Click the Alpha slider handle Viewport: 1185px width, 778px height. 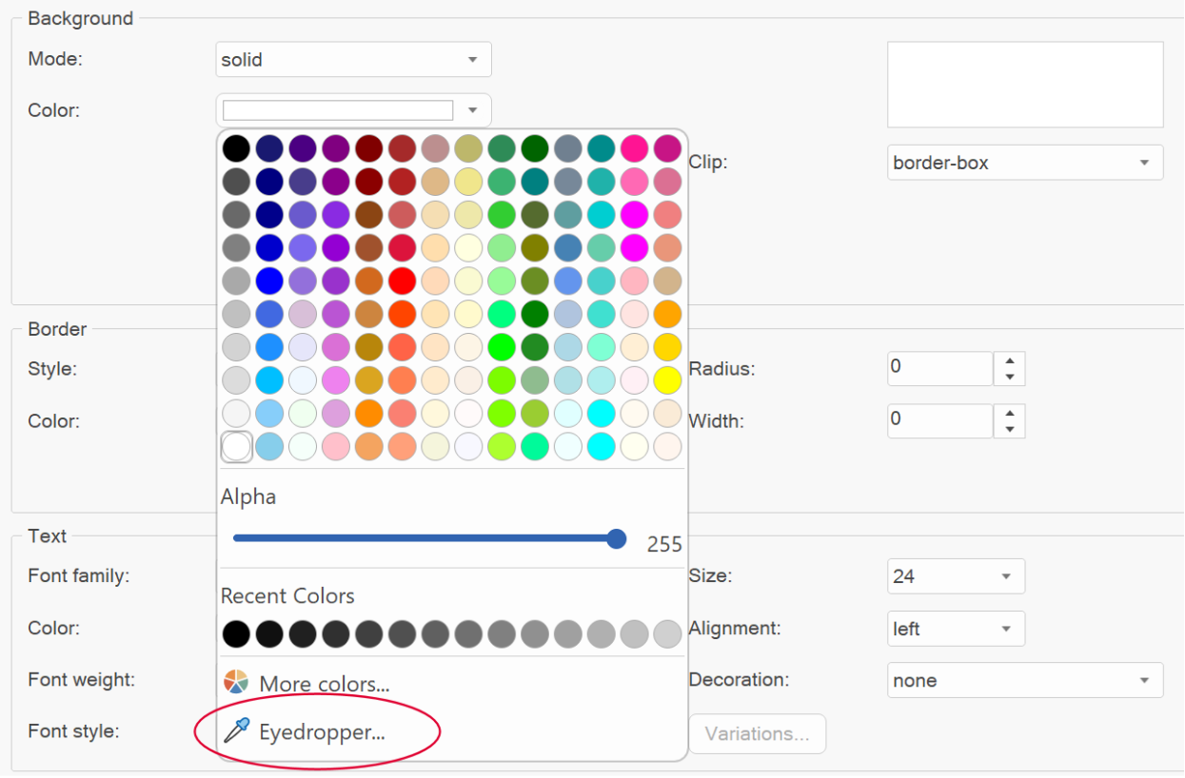pyautogui.click(x=617, y=538)
